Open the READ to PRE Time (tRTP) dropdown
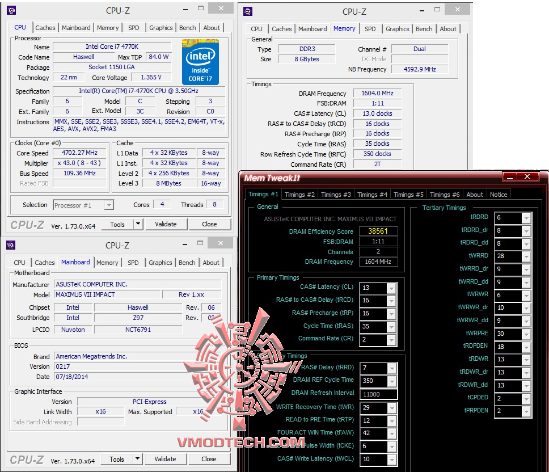The image size is (549, 472). click(392, 421)
